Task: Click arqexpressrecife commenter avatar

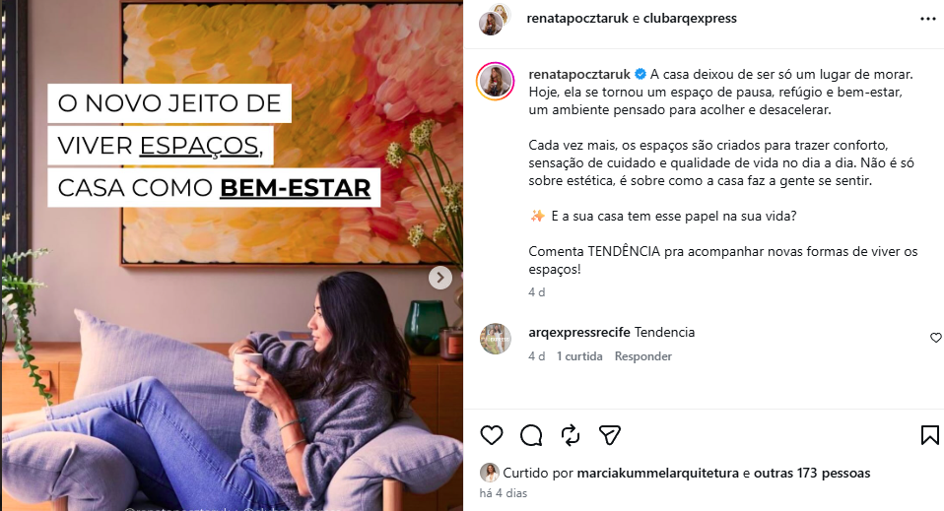Action: [496, 339]
